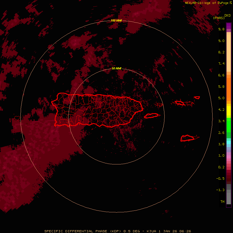Viewport: 233px width, 233px height.
Task: Click the 4.2 value on color scale
Action: pos(221,110)
